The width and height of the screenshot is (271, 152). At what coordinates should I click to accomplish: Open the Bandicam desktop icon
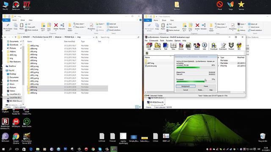(16, 5)
